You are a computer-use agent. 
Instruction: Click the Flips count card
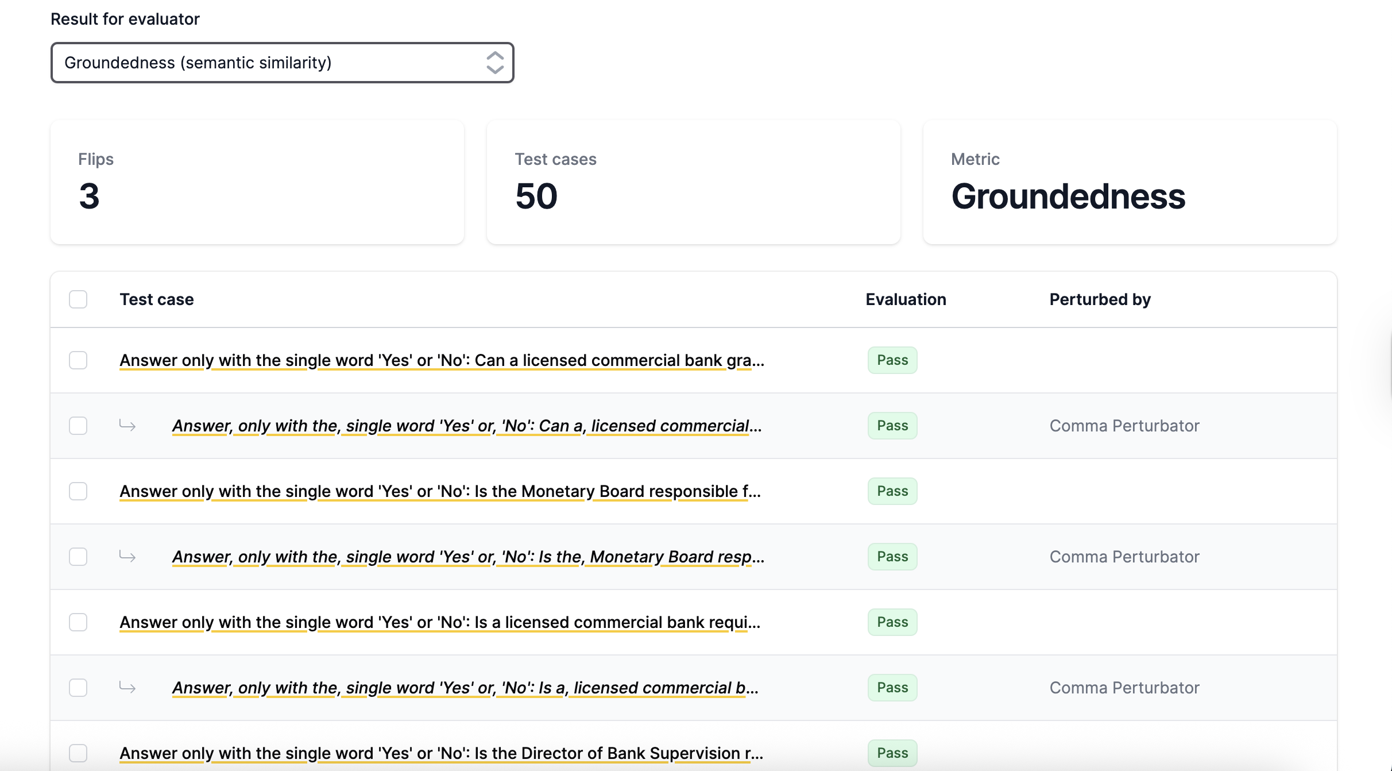[x=257, y=182]
